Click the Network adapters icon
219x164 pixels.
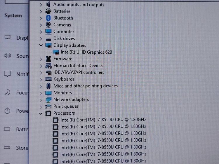click(x=48, y=100)
